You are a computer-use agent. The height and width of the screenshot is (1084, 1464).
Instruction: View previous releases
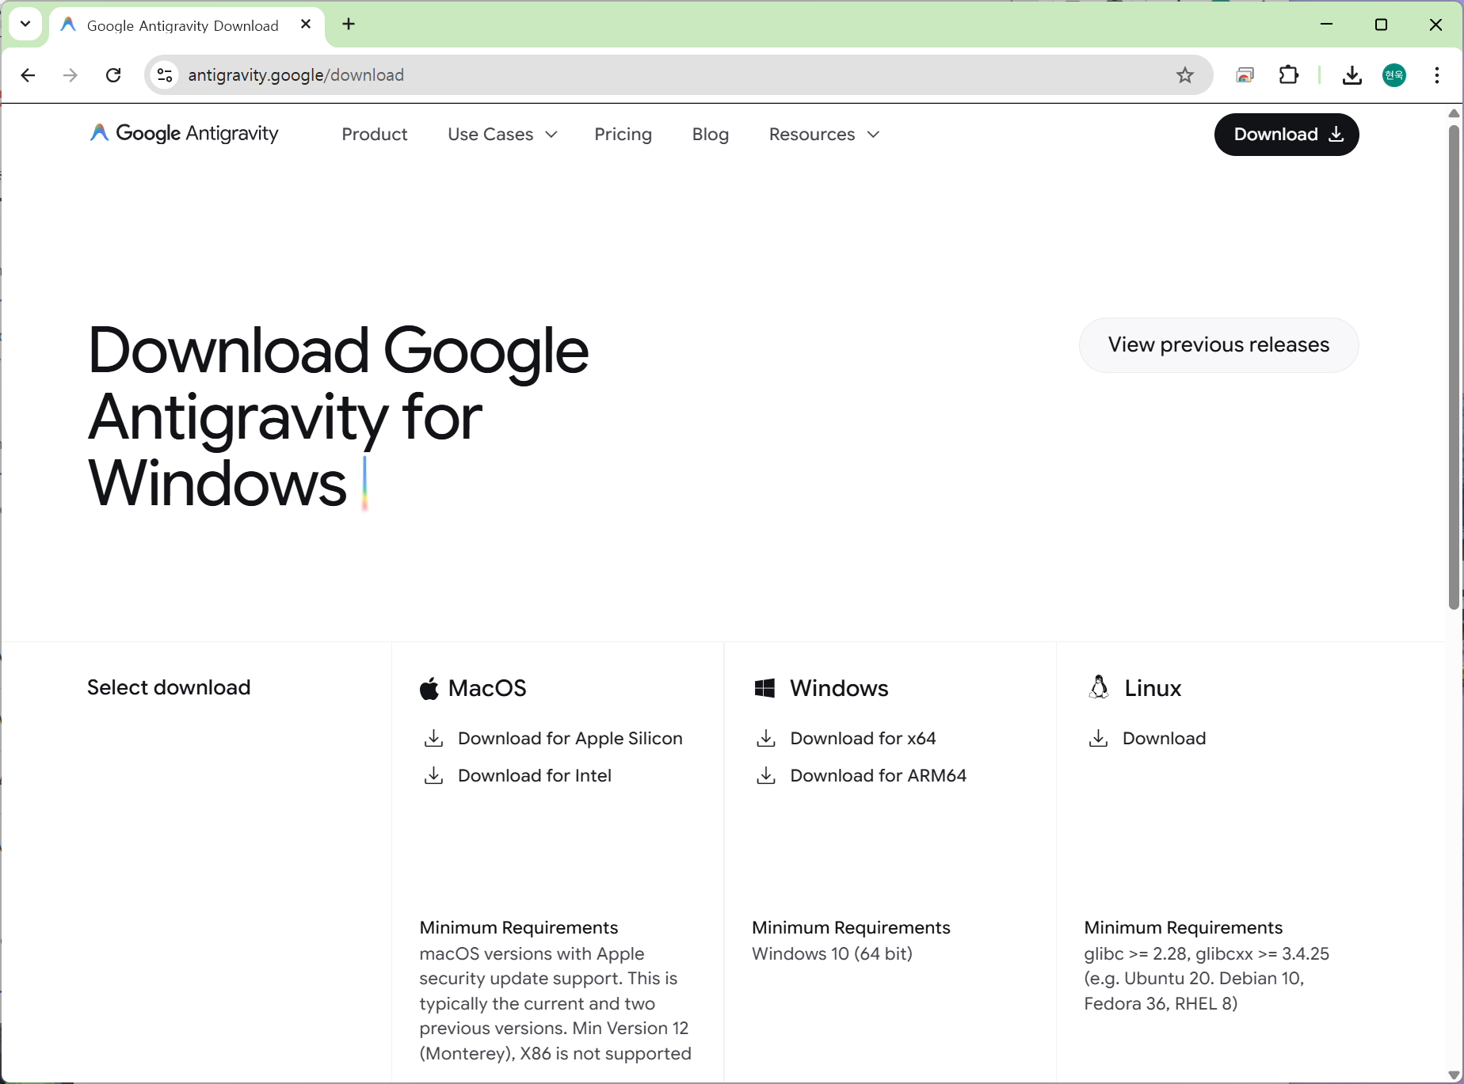[1218, 344]
